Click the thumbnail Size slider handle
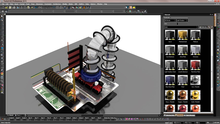The height and width of the screenshot is (124, 220). [x=178, y=24]
